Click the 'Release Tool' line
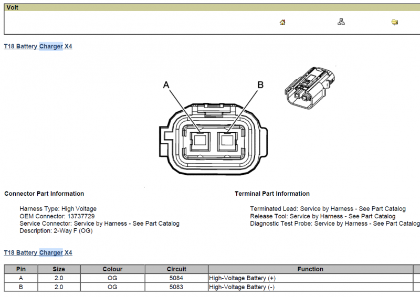 click(x=323, y=216)
